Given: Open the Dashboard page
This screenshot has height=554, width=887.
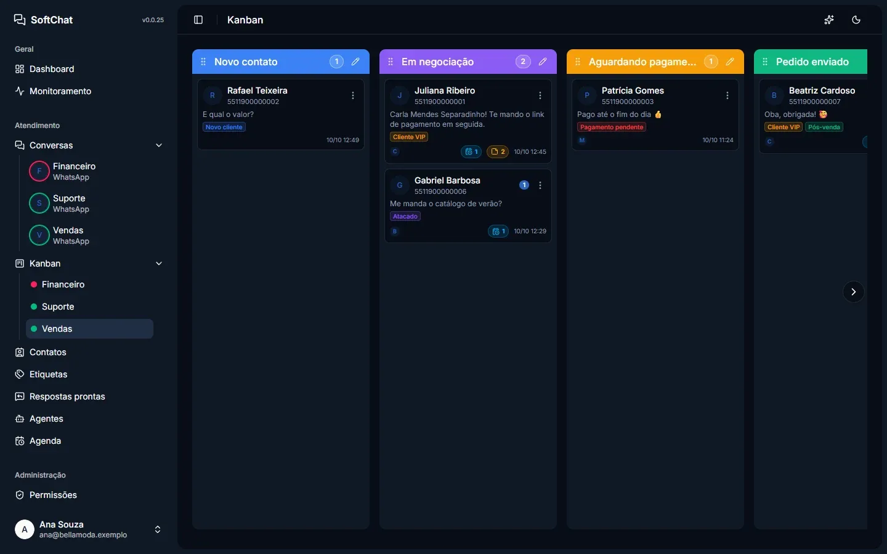Looking at the screenshot, I should click(89, 69).
